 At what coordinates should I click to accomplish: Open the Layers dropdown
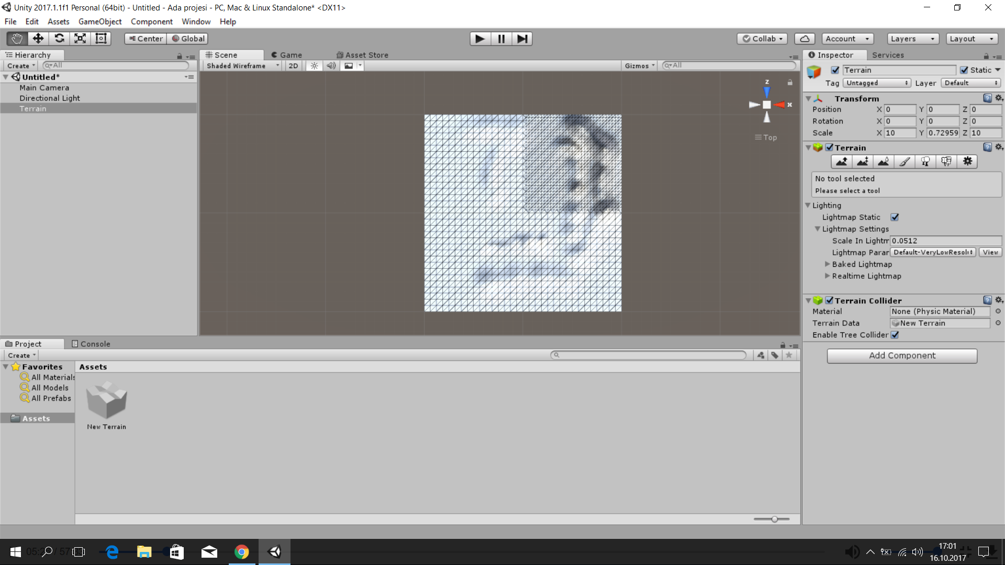[x=912, y=39]
